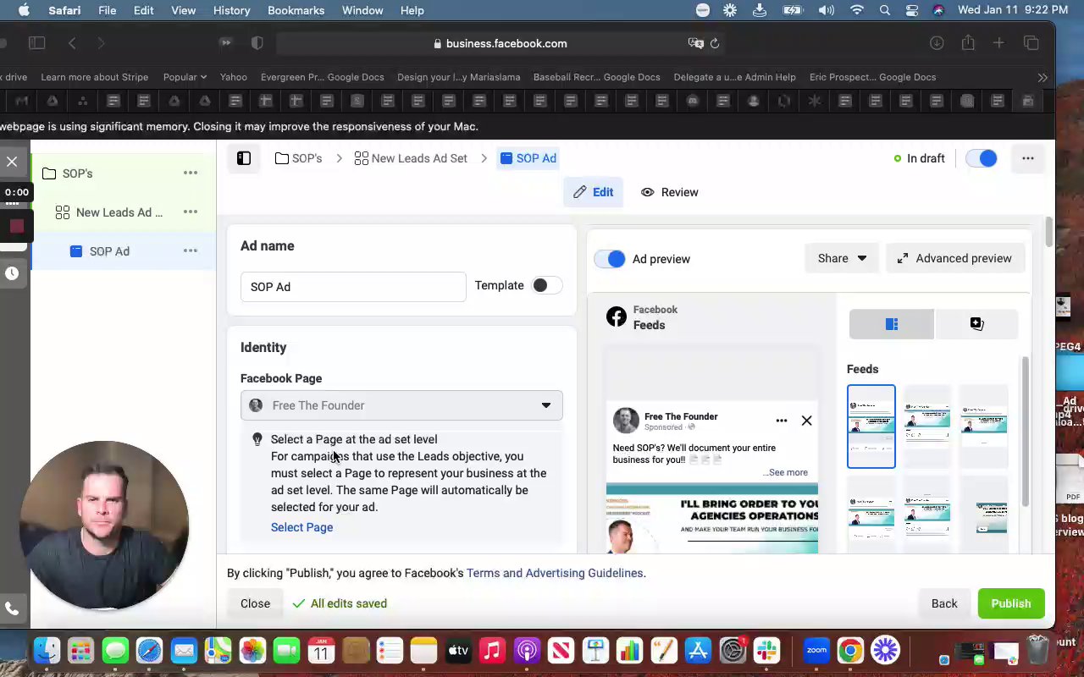Go to New Leads Ad Set breadcrumb
The width and height of the screenshot is (1084, 677).
tap(411, 158)
